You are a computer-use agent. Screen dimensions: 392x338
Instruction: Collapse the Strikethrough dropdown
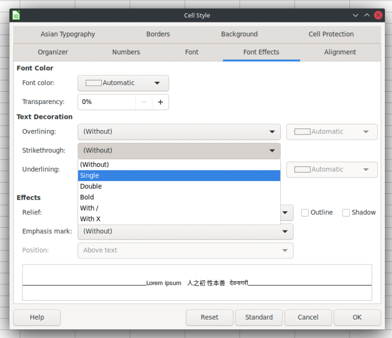click(179, 150)
